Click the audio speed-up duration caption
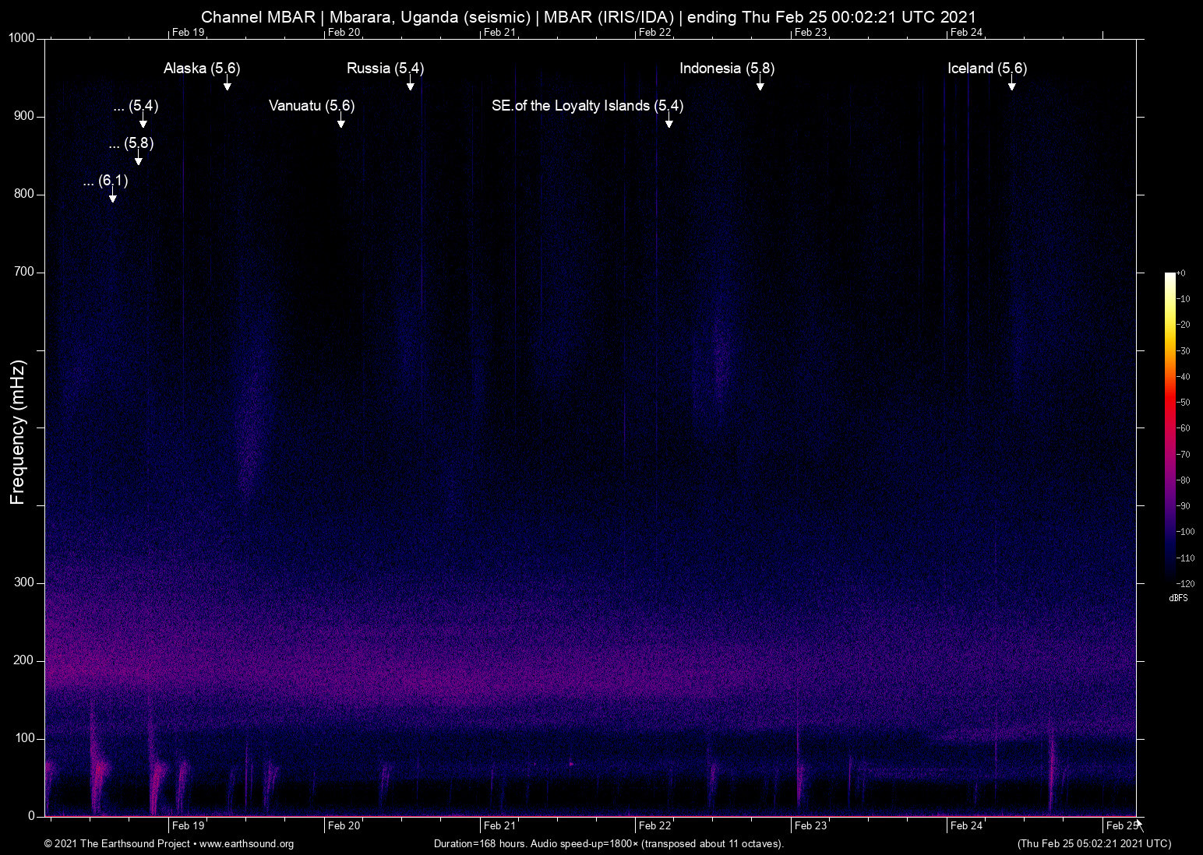 (609, 844)
